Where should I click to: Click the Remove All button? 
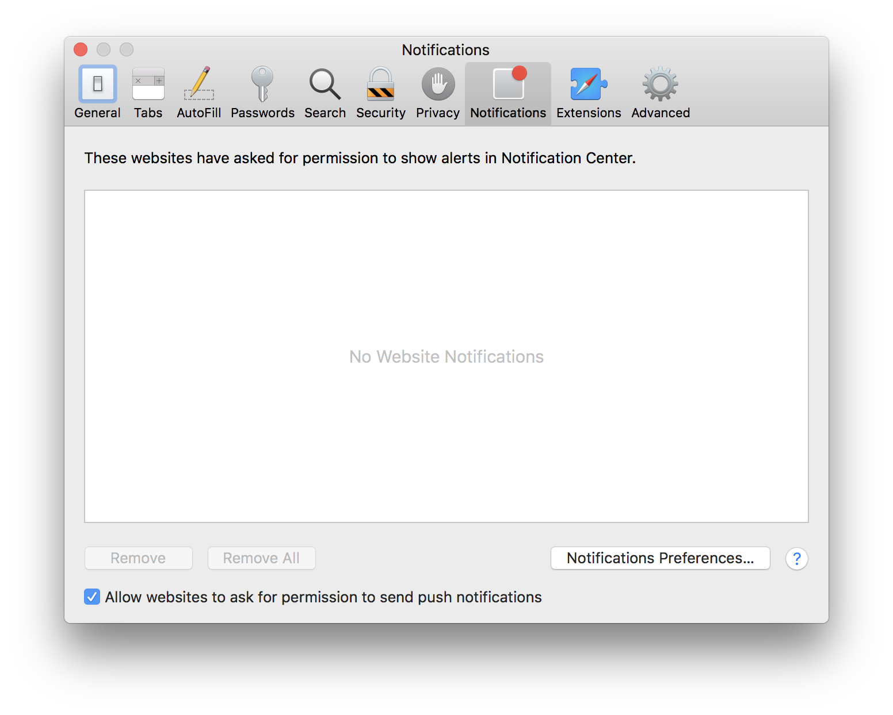[x=261, y=558]
